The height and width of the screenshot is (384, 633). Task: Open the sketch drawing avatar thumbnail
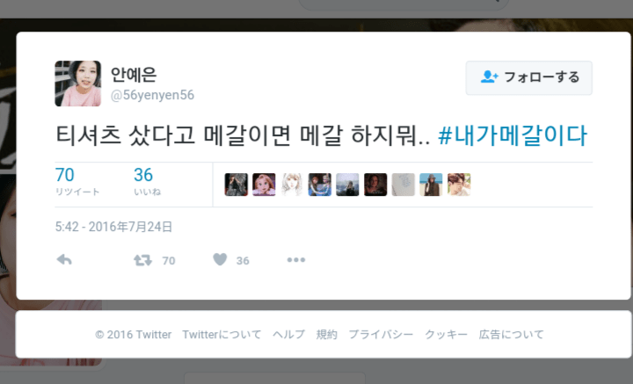click(292, 185)
